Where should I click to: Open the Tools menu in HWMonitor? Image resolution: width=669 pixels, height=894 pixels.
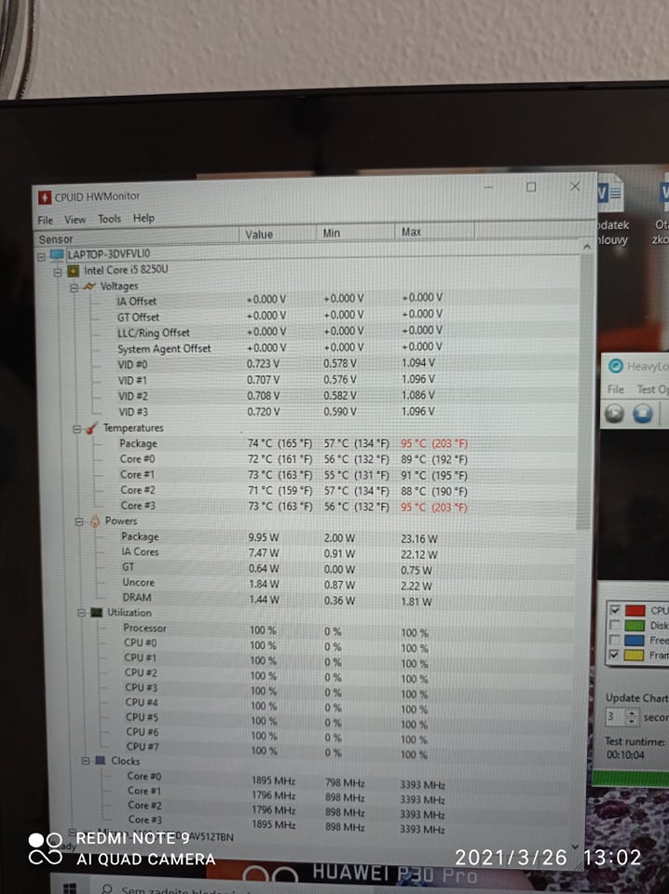tap(109, 219)
